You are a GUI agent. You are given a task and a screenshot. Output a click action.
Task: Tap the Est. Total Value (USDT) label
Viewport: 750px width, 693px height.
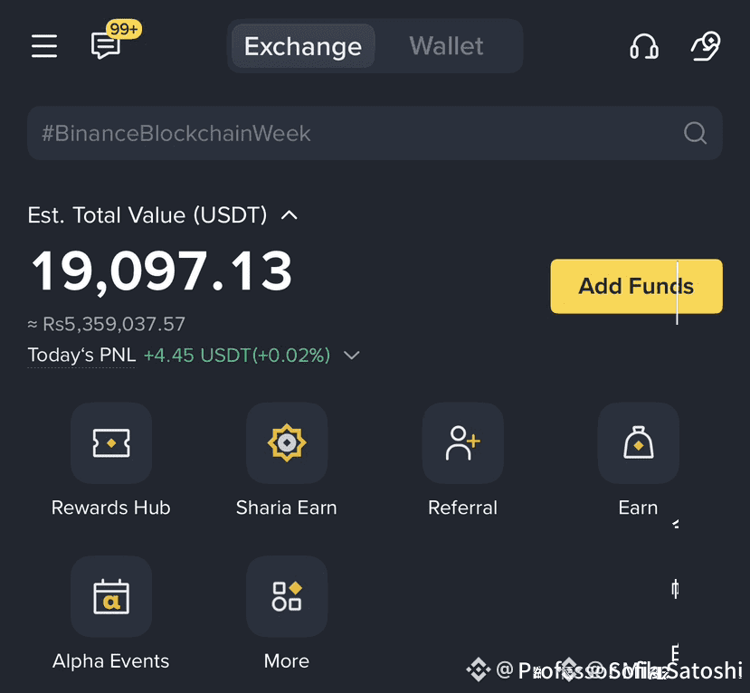(x=147, y=215)
